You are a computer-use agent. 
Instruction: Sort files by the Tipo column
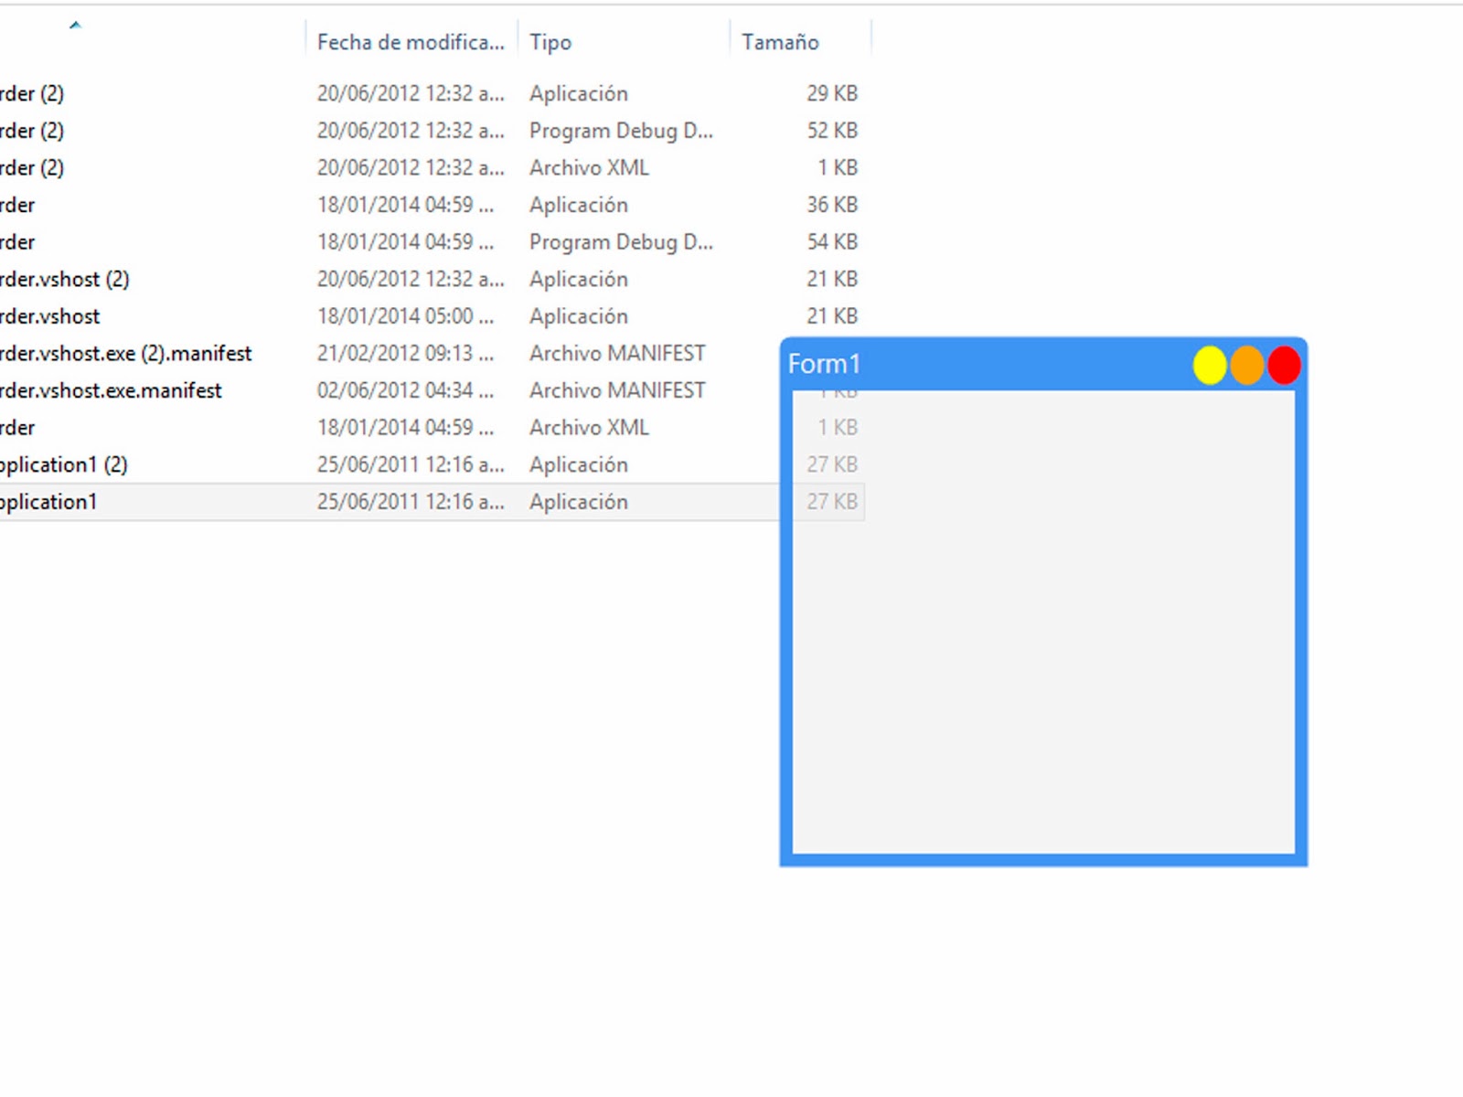coord(550,41)
